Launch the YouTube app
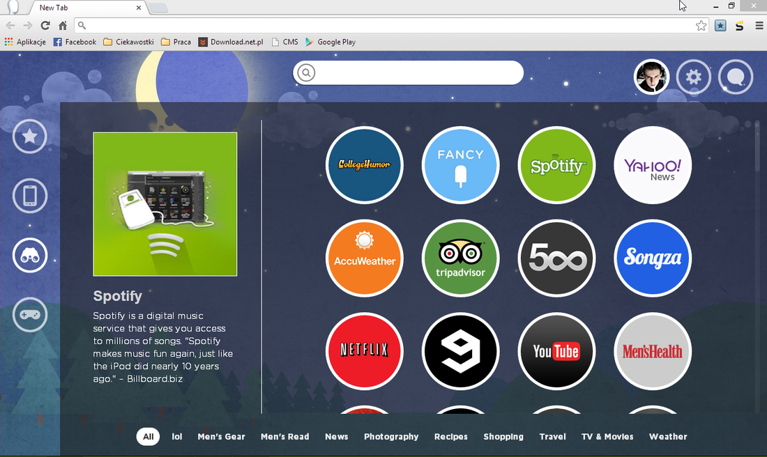The image size is (767, 457). pos(556,351)
